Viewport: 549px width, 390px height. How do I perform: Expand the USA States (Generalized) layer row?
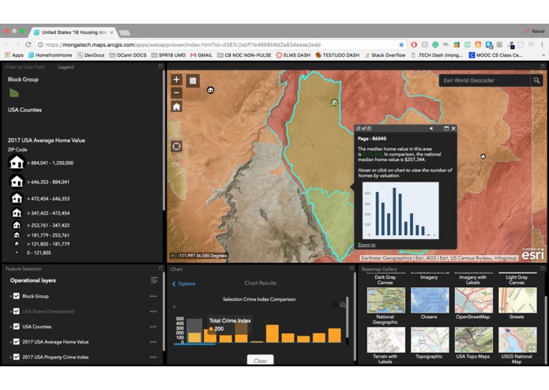click(x=10, y=311)
